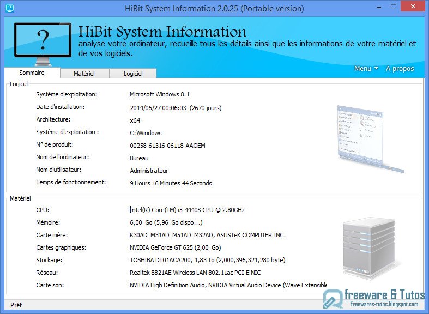Click the user name Administrateur
429x314 pixels.
pos(149,171)
